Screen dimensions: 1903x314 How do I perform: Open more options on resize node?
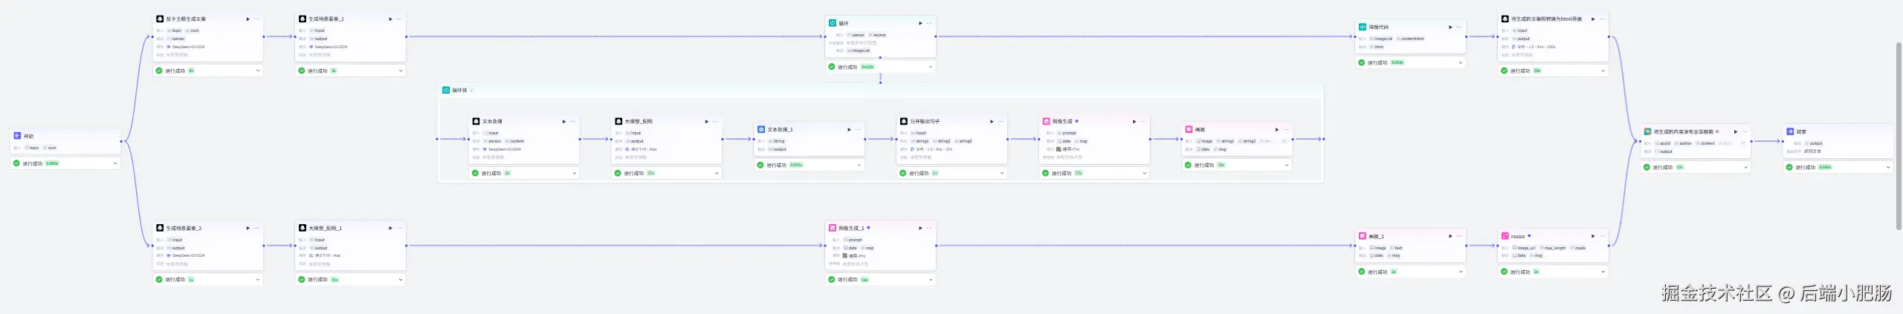[x=1602, y=237]
